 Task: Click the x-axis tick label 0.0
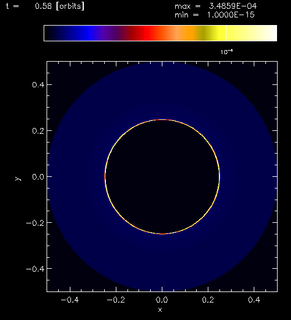[162, 300]
